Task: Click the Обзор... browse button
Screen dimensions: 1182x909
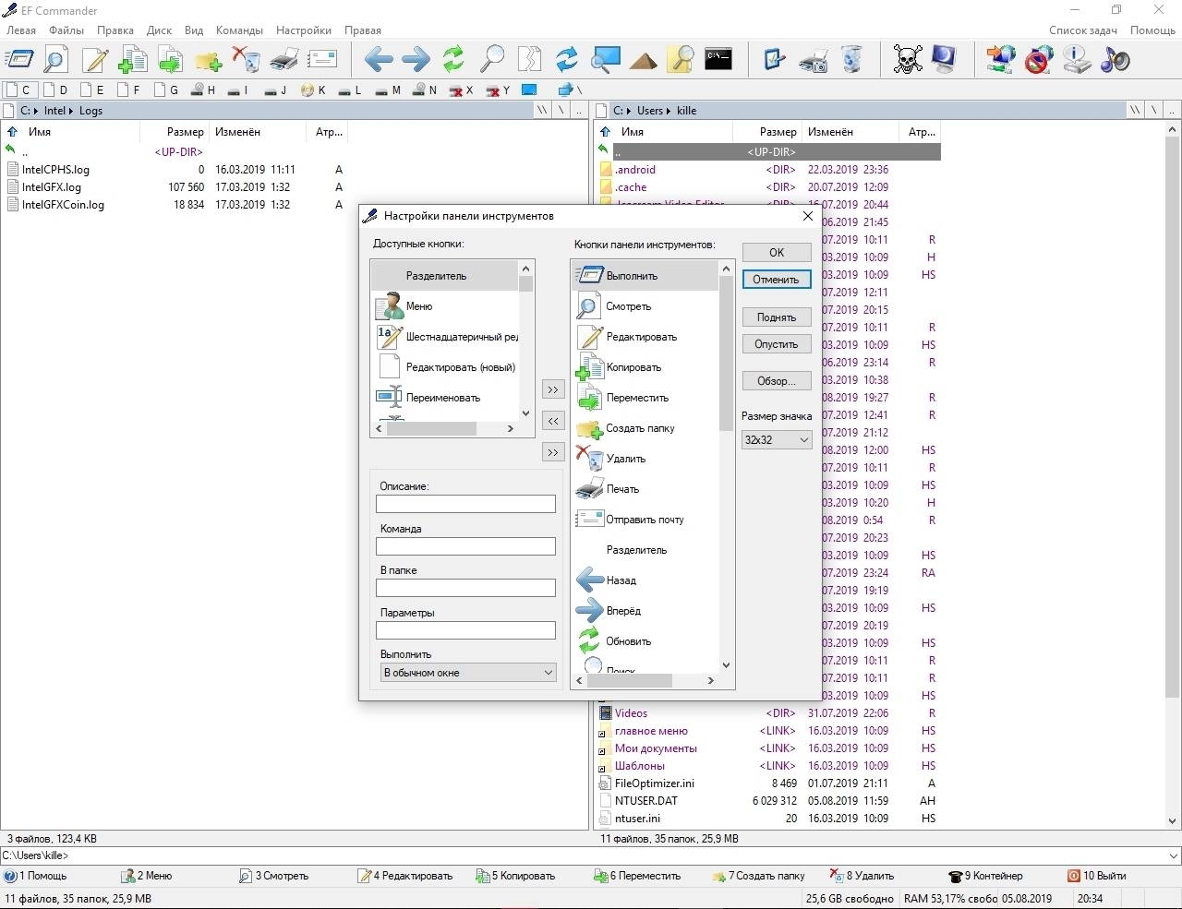Action: pos(777,380)
